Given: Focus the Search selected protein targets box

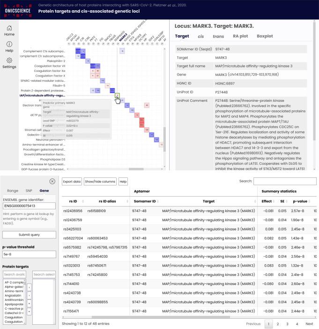Looking at the screenshot, I should [44, 275].
